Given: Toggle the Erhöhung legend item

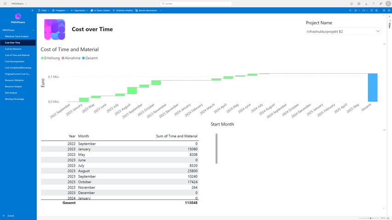Looking at the screenshot, I should tap(51, 58).
